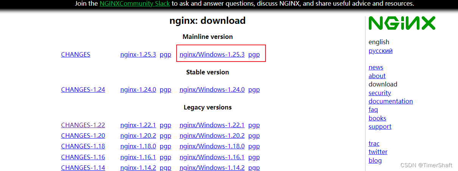Download nginx/Windows-1.20.2 build
Viewport: 458px width, 171px height.
pyautogui.click(x=212, y=136)
